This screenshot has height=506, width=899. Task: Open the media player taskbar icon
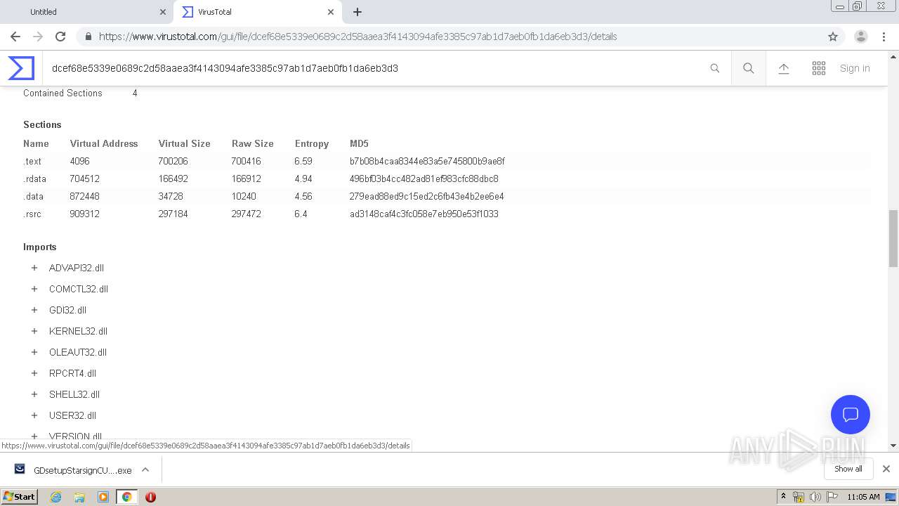click(x=103, y=497)
